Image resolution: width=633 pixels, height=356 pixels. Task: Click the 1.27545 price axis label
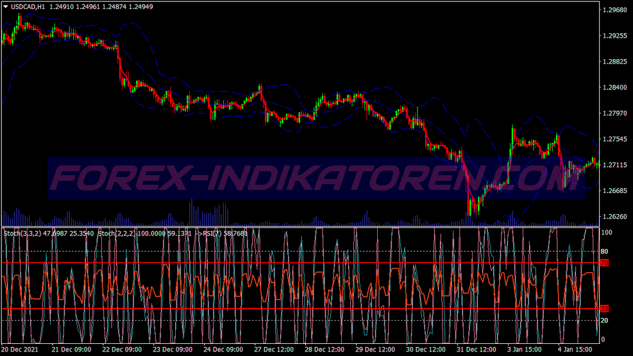click(x=615, y=139)
